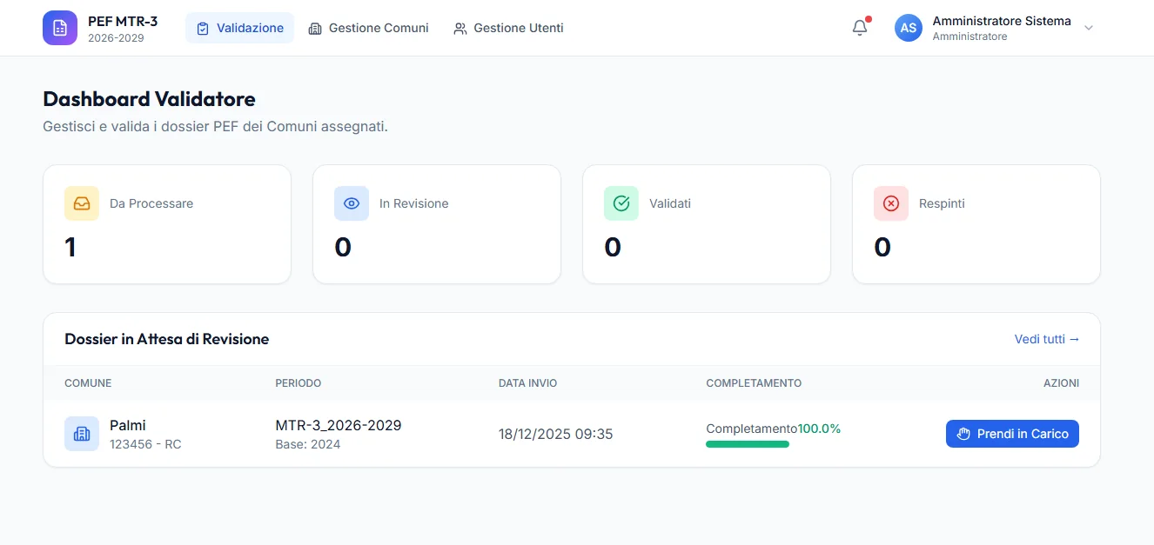The height and width of the screenshot is (545, 1154).
Task: Click the 123456 - RC code
Action: (x=145, y=444)
